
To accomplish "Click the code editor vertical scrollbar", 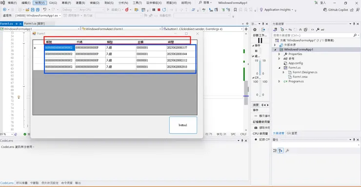I will (x=246, y=93).
